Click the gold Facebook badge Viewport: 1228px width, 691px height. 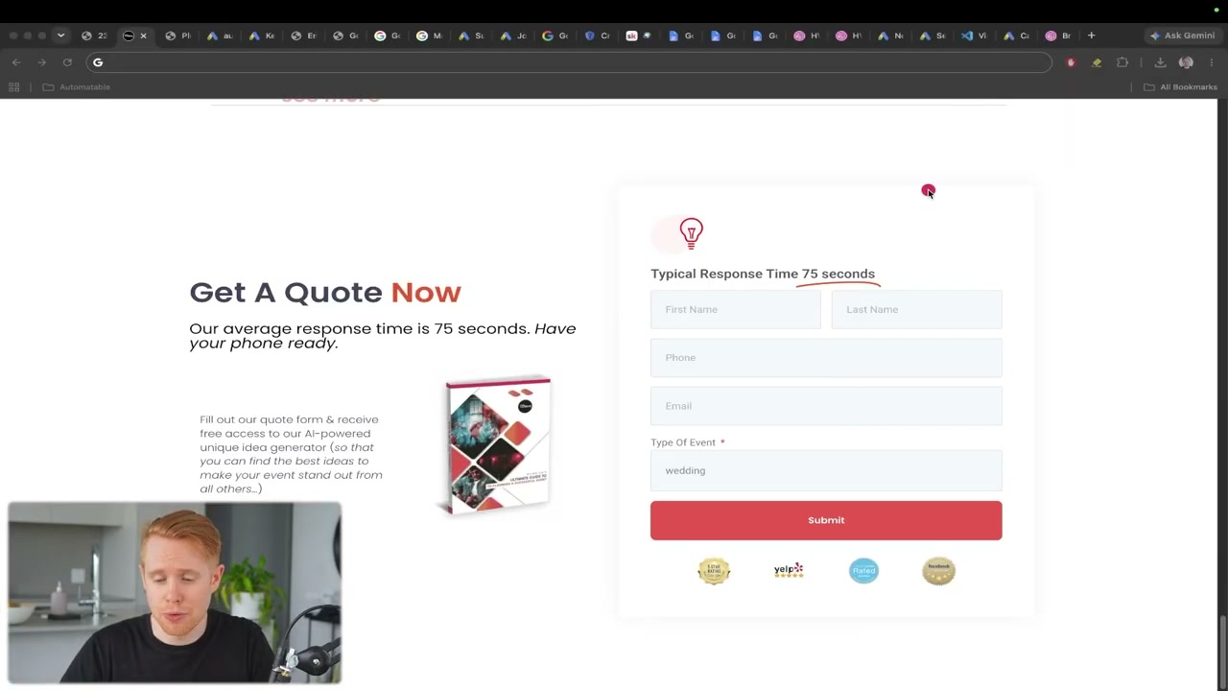(938, 571)
